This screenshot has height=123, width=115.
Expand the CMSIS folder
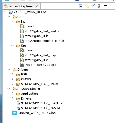coord(13,79)
